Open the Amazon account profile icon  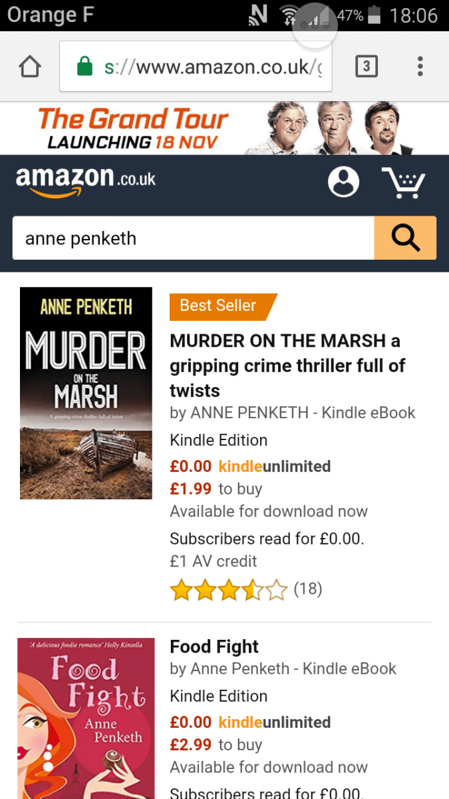343,182
